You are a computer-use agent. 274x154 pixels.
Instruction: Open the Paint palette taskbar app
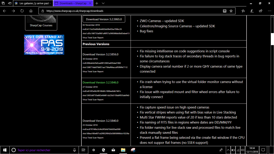click(x=133, y=150)
